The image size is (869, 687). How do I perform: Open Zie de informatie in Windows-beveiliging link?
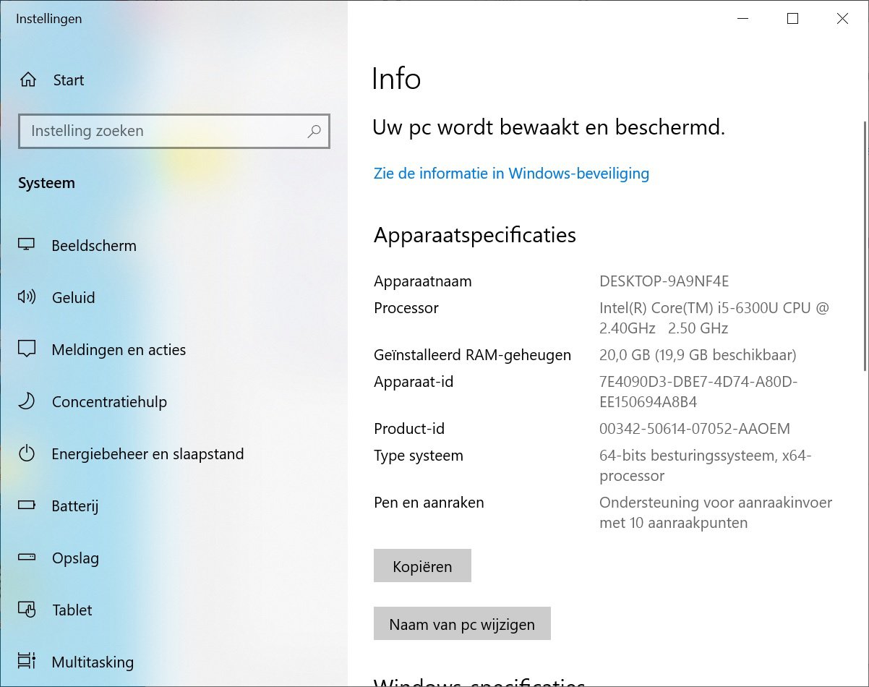(x=511, y=174)
